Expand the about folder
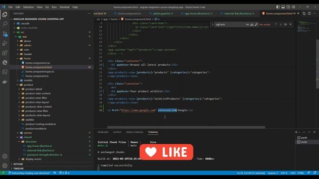319x179 pixels. point(18,41)
